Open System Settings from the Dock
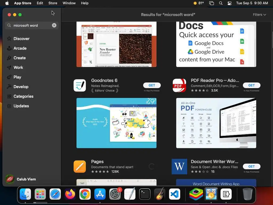The image size is (273, 205). [115, 194]
